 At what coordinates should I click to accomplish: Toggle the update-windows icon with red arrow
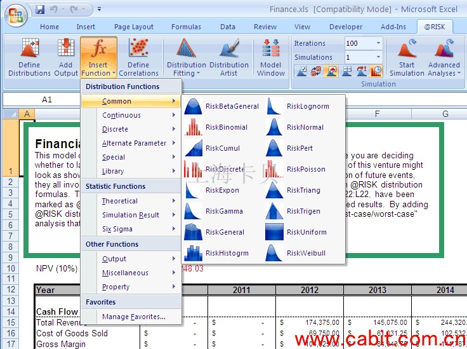361,71
